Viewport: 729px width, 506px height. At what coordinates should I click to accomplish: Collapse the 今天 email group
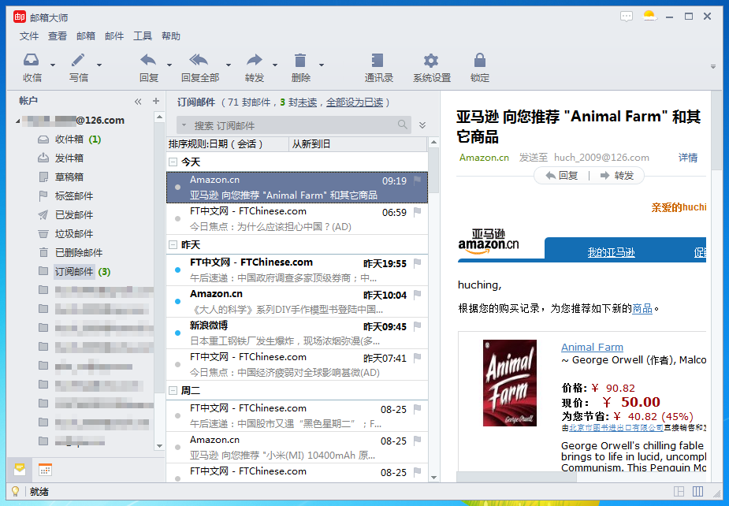173,162
